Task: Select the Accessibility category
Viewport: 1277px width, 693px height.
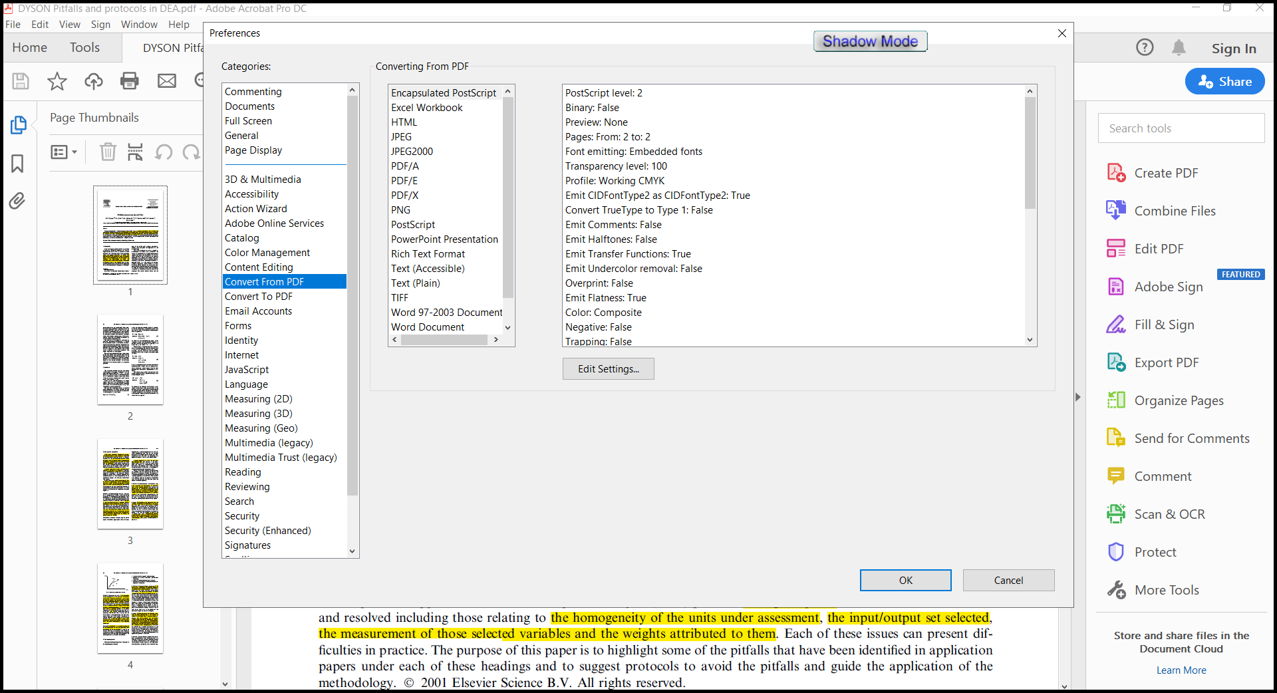Action: coord(284,194)
